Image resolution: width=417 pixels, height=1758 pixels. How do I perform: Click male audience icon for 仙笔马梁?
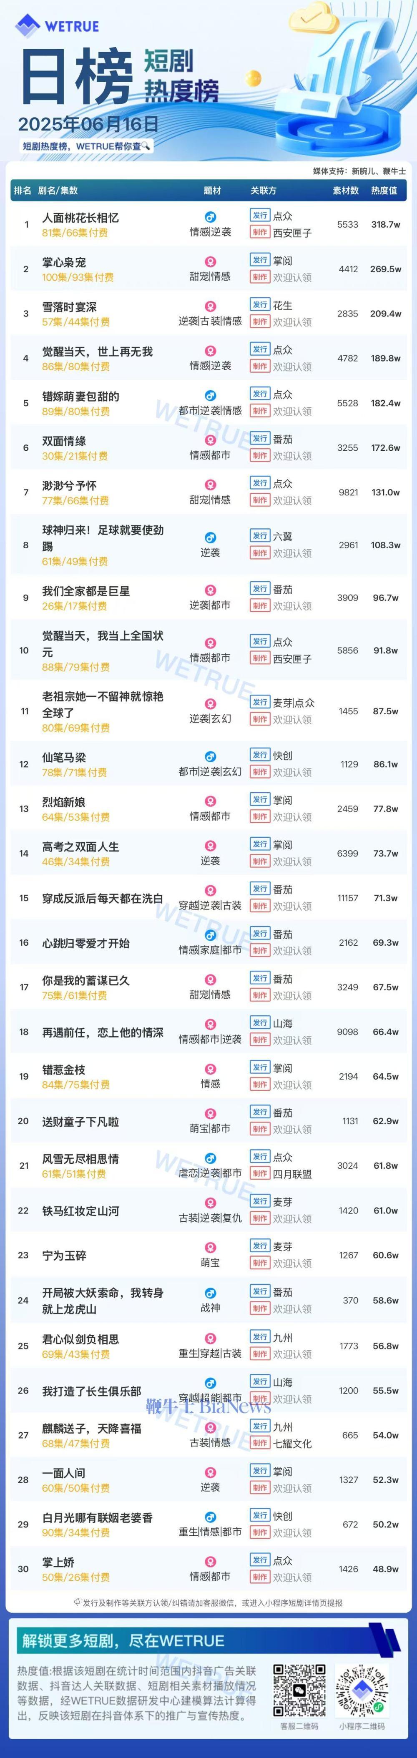click(x=210, y=757)
